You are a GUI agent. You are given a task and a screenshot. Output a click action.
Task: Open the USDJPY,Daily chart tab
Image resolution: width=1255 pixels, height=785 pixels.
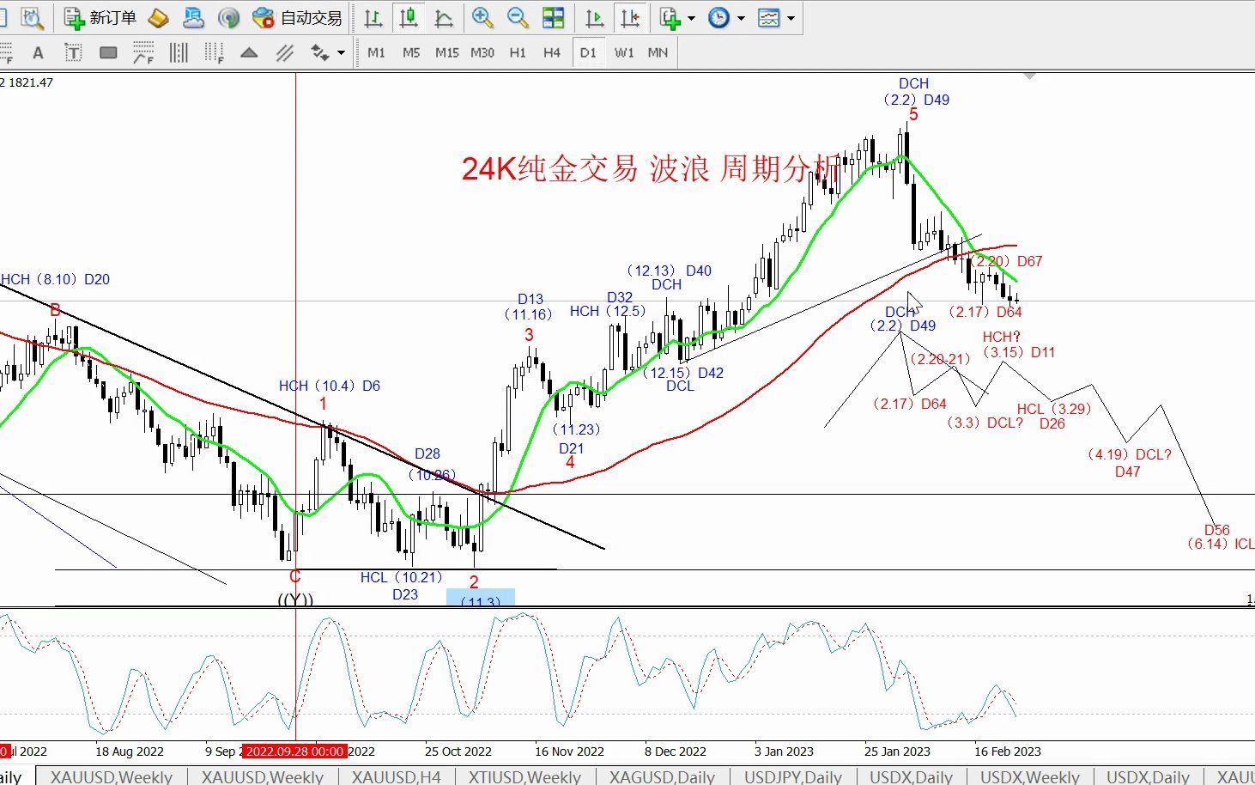point(792,776)
